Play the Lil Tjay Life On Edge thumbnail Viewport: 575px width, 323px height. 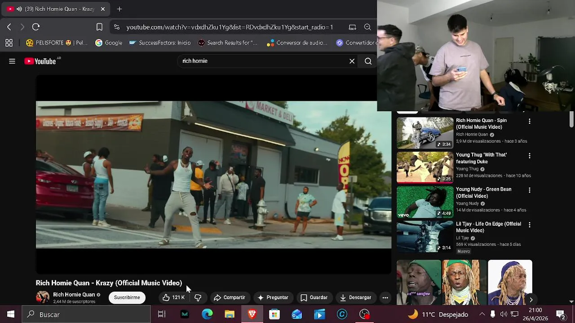pos(425,236)
